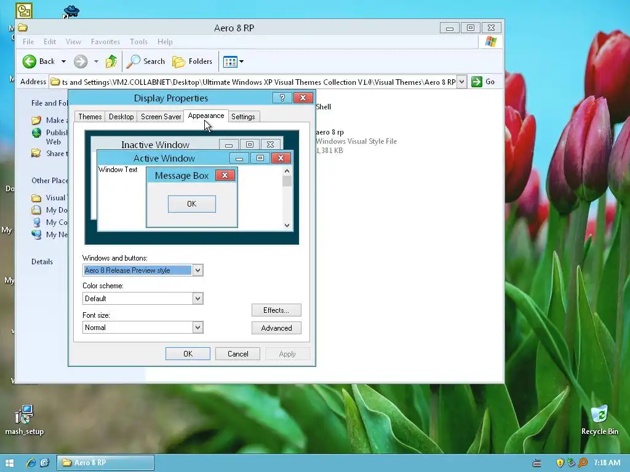Click the Inactive Window preview title

155,144
